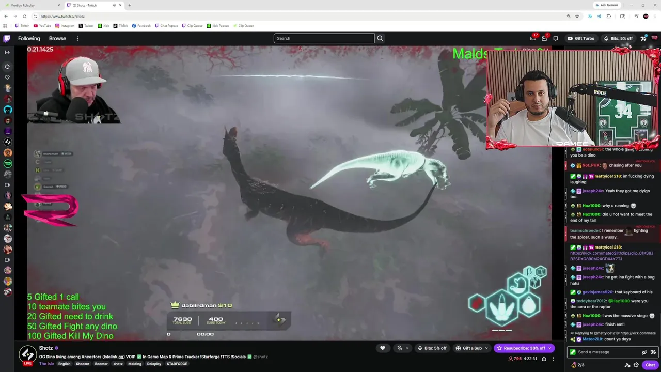Click the Ask Gemini button
Screen dimensions: 661x372
click(606, 5)
